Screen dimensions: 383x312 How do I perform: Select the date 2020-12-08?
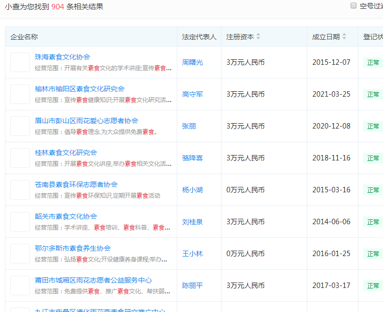[x=331, y=126]
